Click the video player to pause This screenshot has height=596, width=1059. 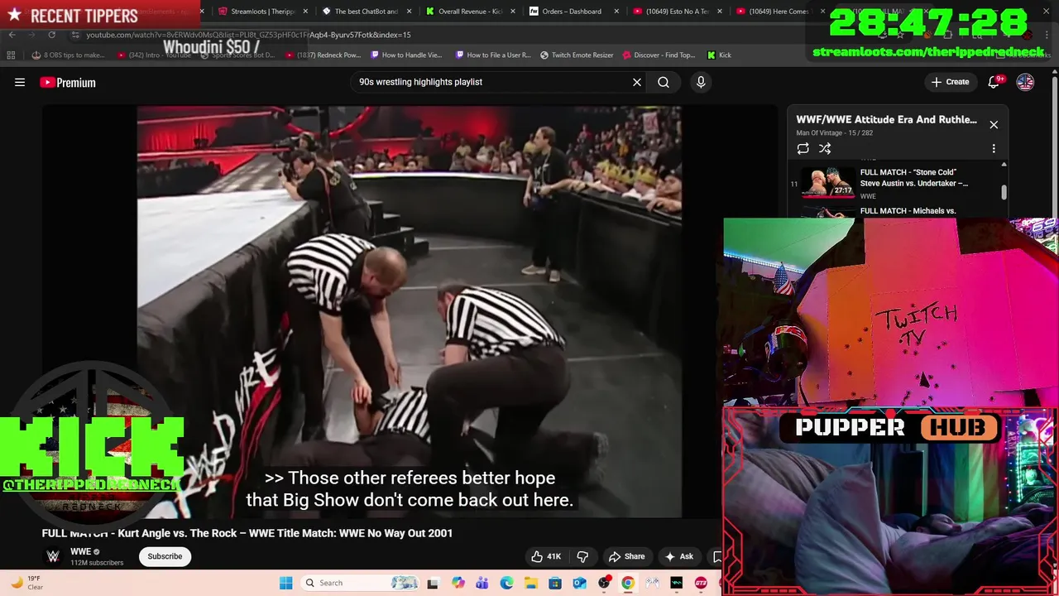[410, 312]
